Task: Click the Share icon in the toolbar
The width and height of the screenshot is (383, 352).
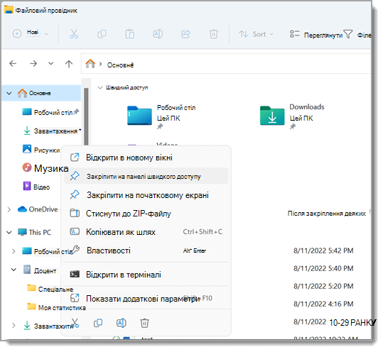Action: click(185, 34)
